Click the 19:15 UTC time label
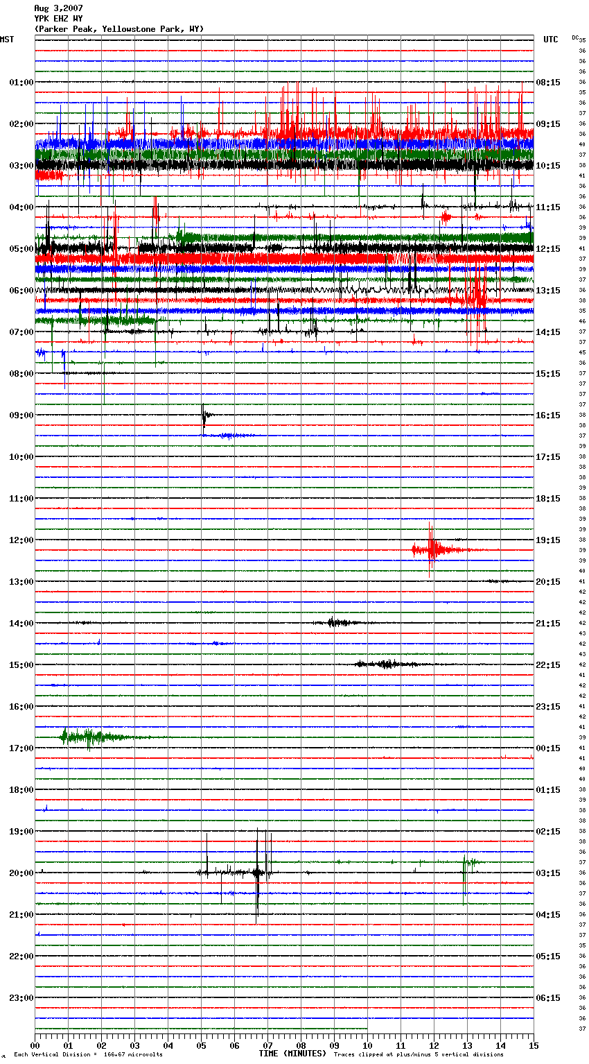 (548, 540)
